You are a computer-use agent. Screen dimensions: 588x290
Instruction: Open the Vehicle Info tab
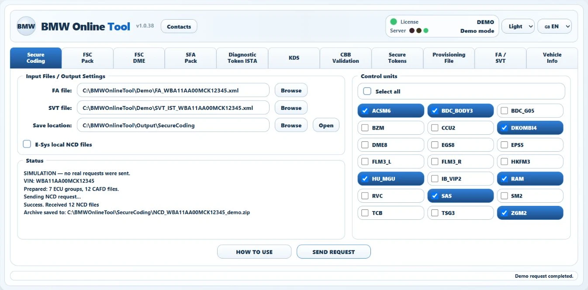552,58
